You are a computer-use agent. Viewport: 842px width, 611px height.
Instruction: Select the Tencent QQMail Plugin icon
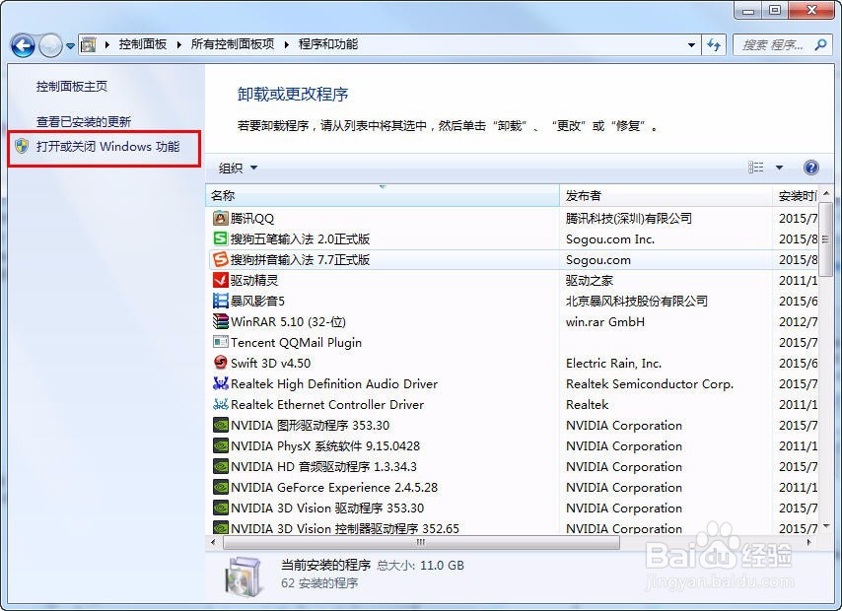click(221, 342)
